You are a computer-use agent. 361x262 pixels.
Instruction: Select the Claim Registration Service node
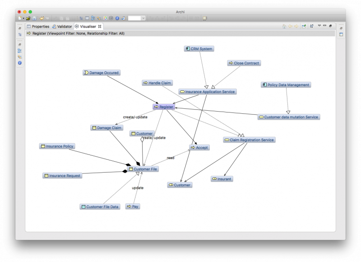250,140
